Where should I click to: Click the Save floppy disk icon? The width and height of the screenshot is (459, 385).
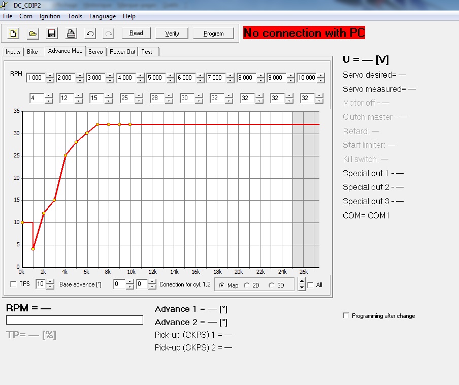pyautogui.click(x=51, y=34)
